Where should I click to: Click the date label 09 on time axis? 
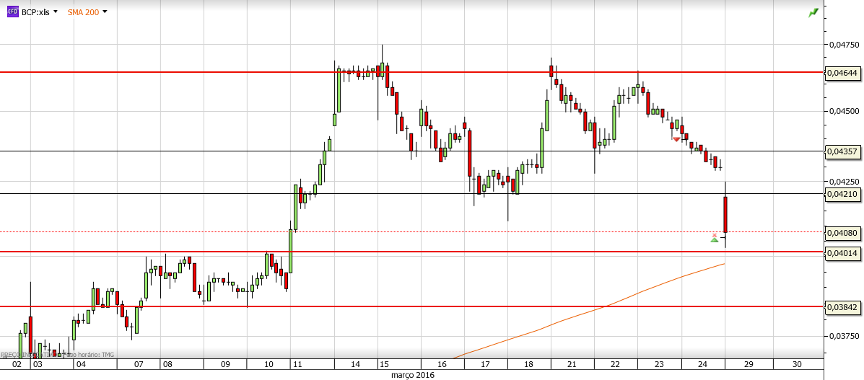[224, 364]
